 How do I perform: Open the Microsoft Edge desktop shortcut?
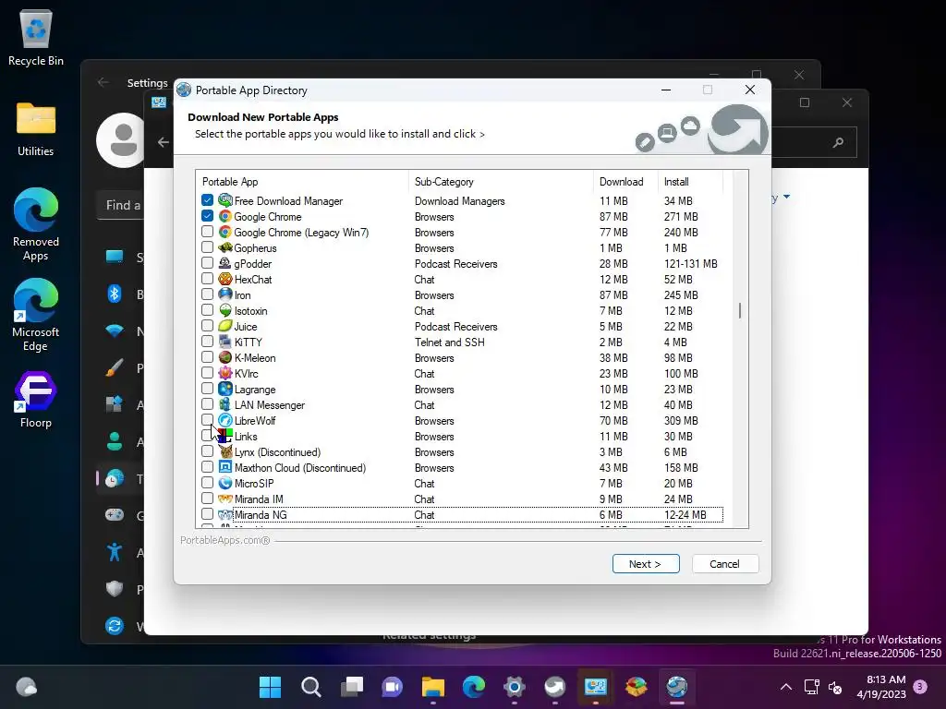pyautogui.click(x=36, y=315)
